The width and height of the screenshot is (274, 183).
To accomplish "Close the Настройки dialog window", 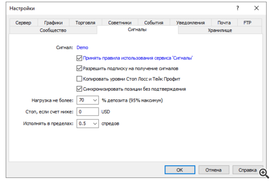I will coord(256,8).
